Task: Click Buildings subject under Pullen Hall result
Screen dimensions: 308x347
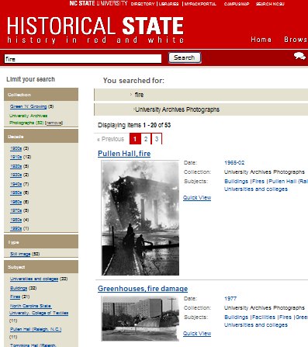Action: pos(236,182)
